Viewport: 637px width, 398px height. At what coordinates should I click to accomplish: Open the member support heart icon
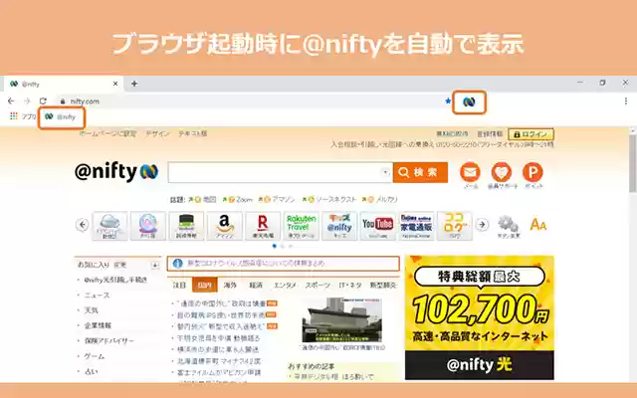tap(502, 172)
